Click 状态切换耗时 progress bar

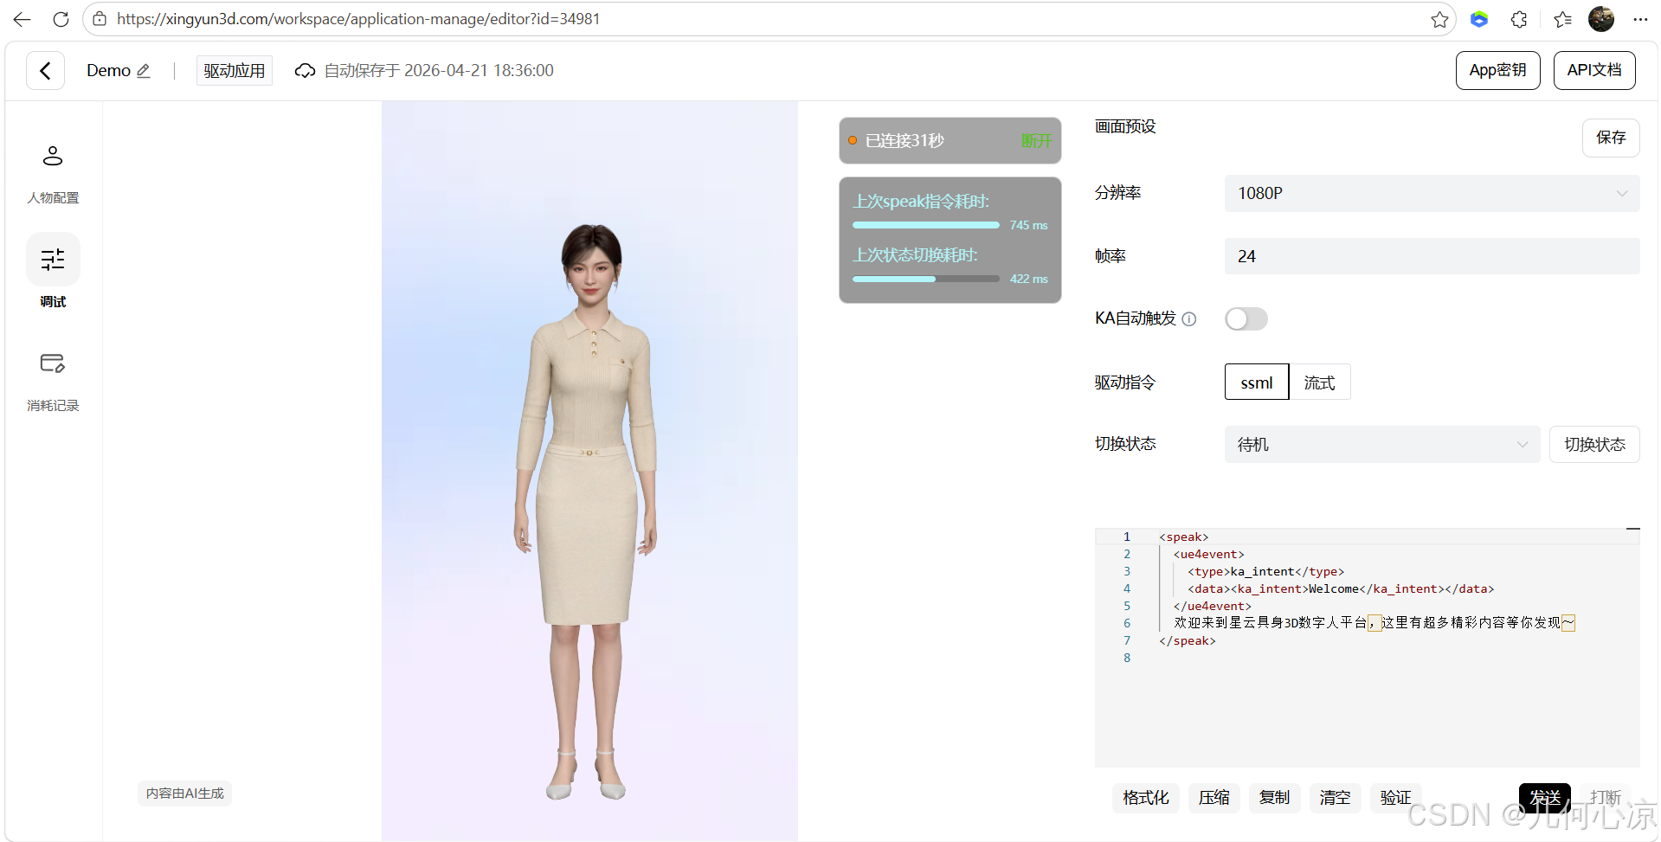(x=925, y=279)
